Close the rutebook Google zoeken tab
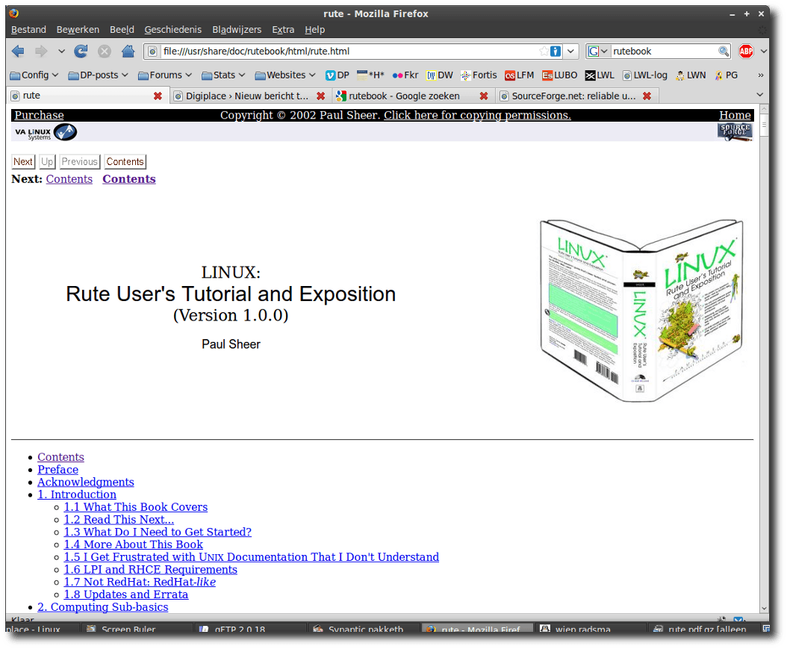Image resolution: width=787 pixels, height=649 pixels. (484, 96)
